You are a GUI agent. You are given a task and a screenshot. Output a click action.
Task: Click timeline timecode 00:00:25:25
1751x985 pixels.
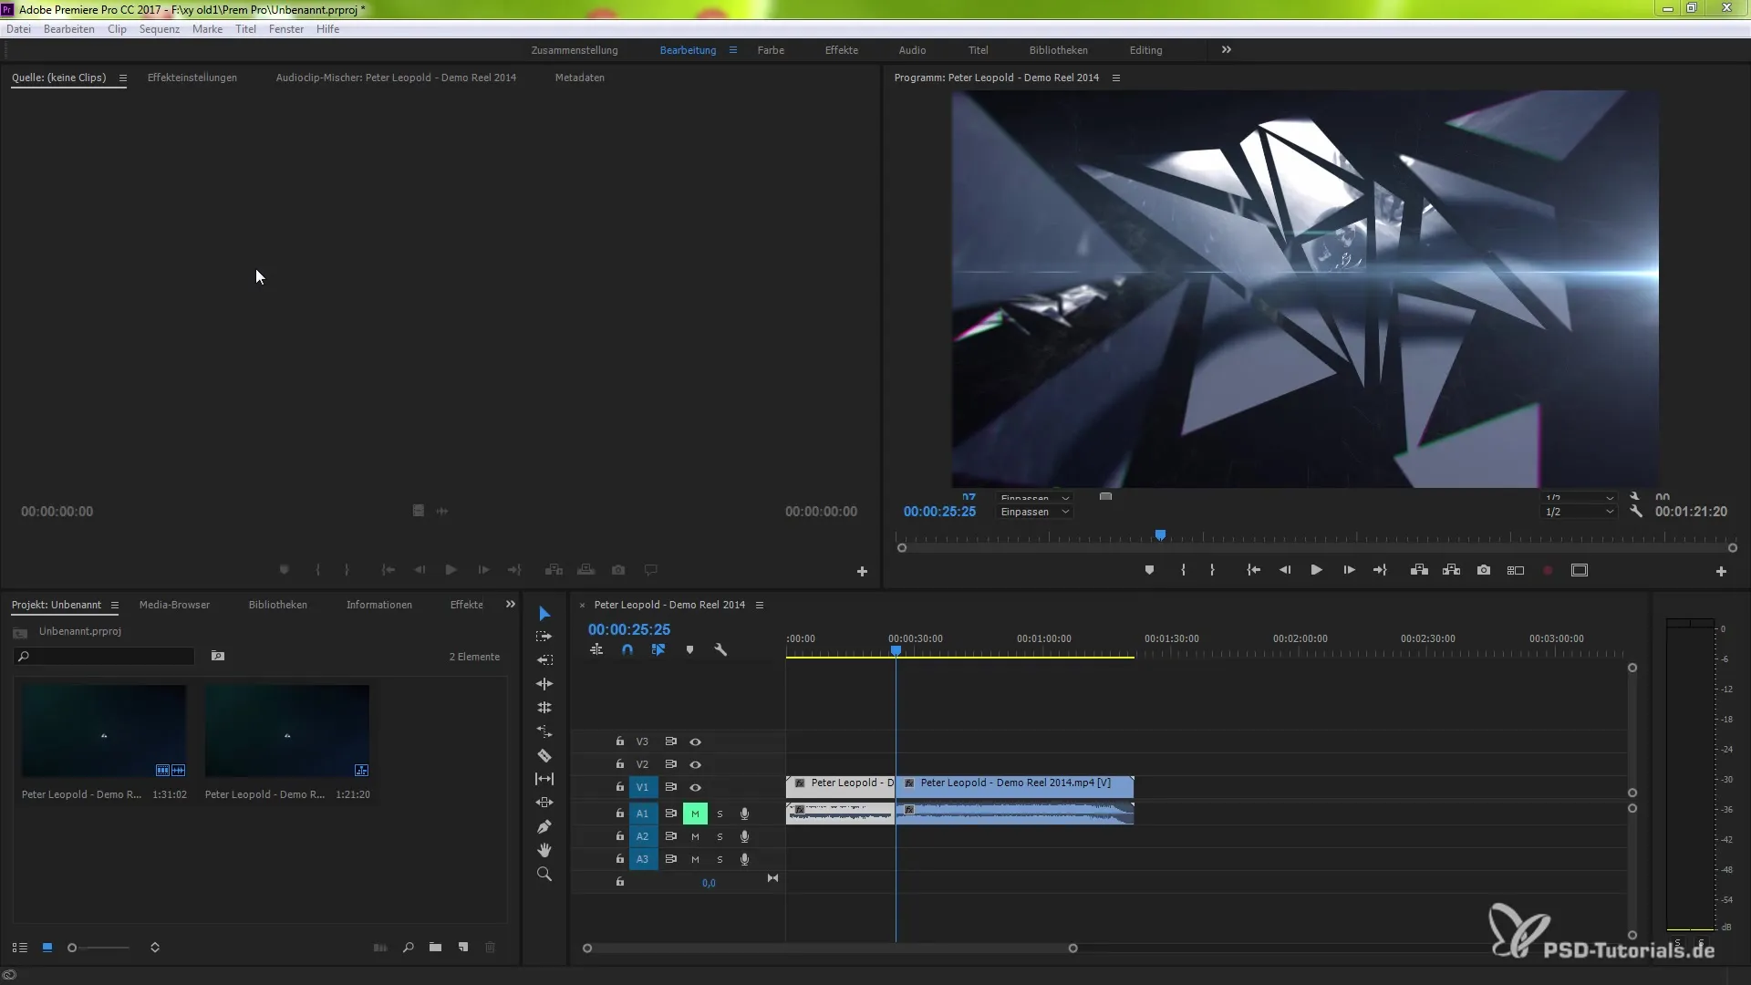coord(629,630)
